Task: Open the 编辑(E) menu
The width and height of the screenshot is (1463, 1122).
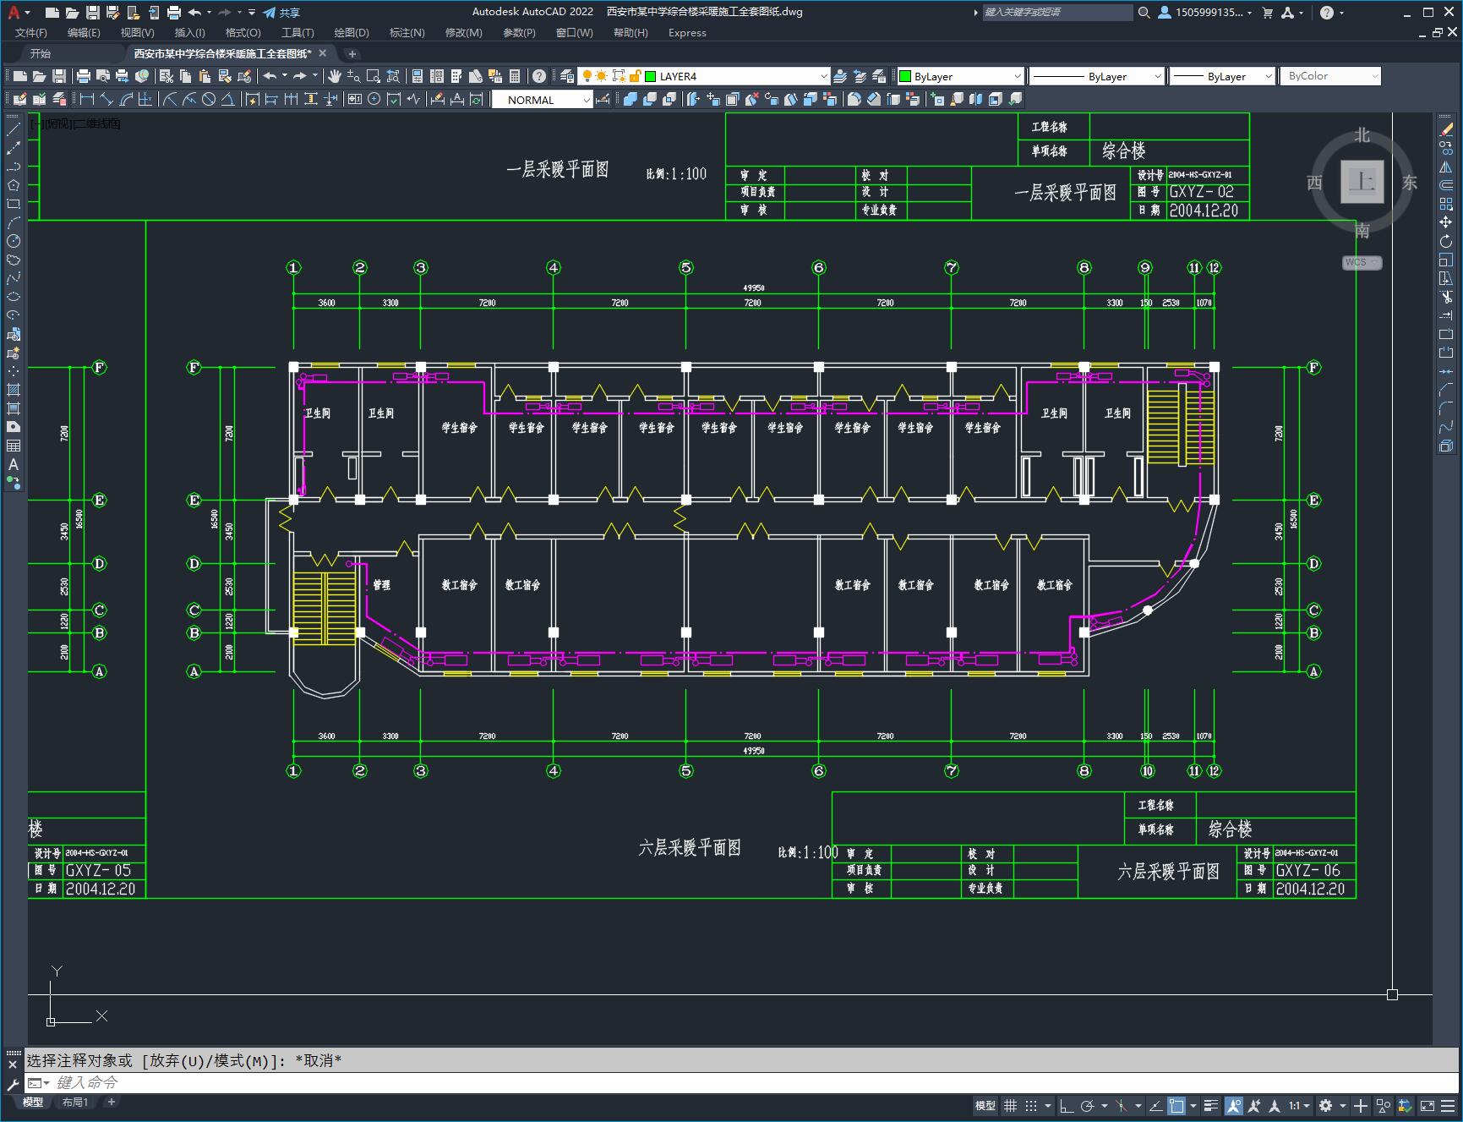Action: point(84,33)
